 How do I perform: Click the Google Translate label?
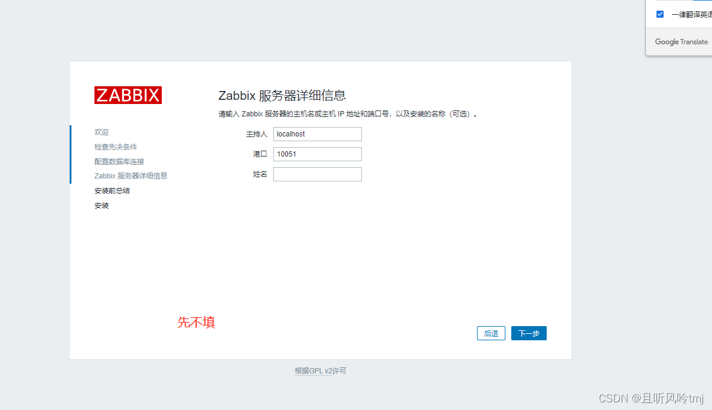(x=681, y=42)
